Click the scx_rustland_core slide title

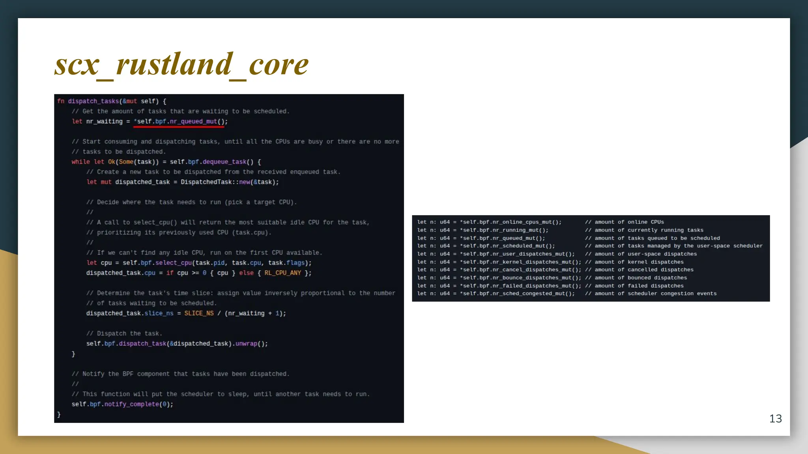tap(181, 64)
